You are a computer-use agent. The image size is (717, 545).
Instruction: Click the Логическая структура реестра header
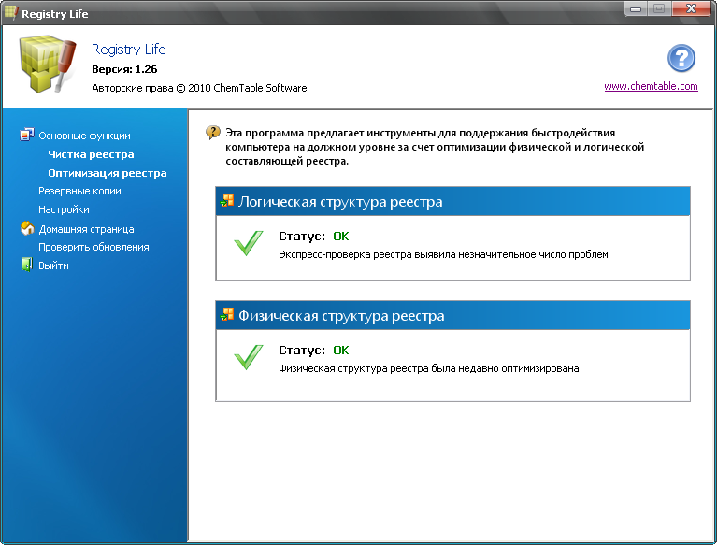452,201
